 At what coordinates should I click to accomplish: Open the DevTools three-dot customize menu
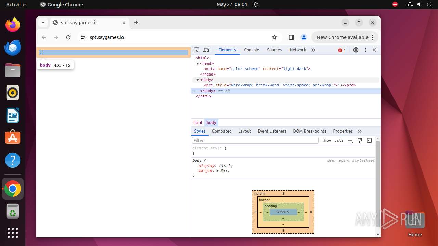point(365,50)
